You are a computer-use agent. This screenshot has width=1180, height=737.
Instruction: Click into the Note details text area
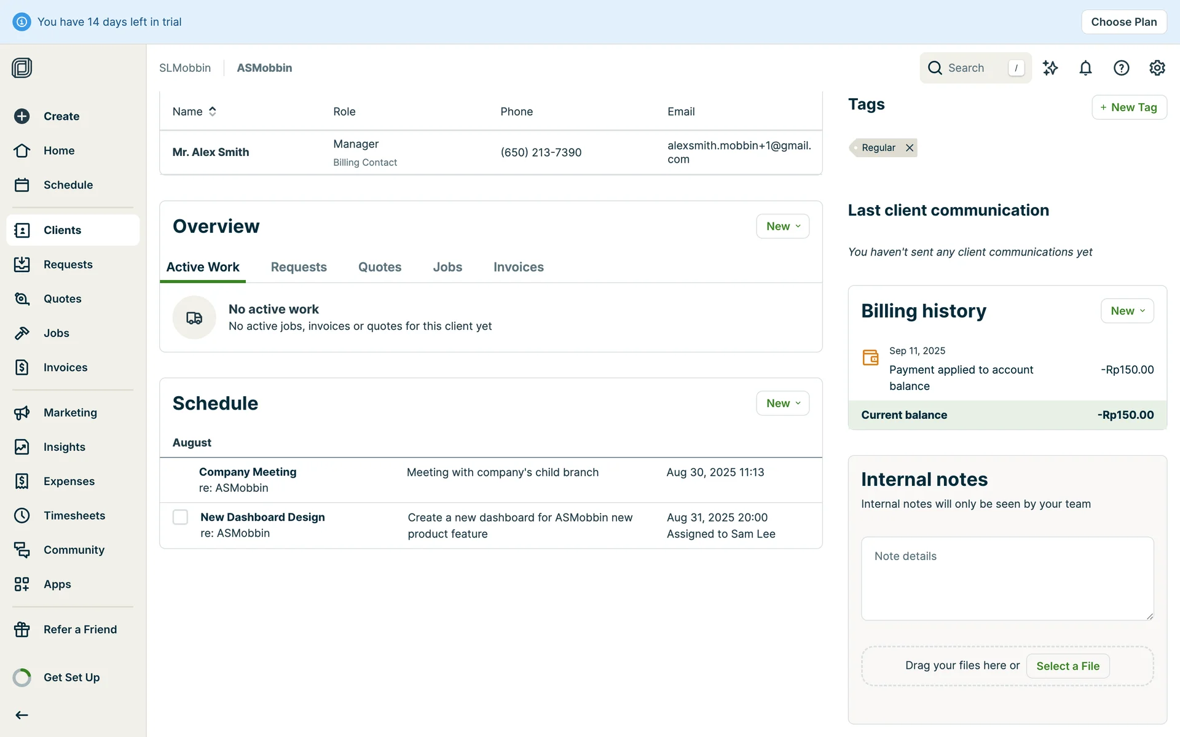coord(1007,578)
